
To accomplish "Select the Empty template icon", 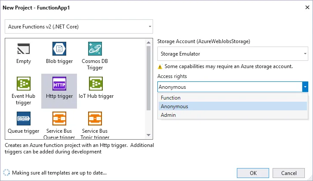I will pyautogui.click(x=24, y=49).
